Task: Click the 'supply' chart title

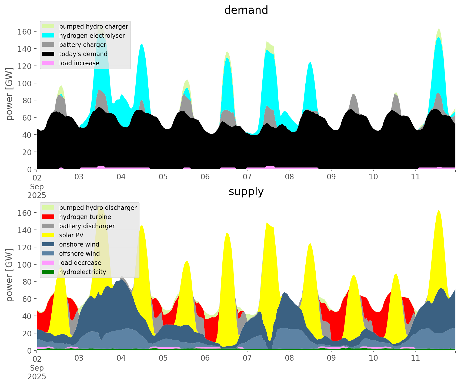Action: [246, 192]
